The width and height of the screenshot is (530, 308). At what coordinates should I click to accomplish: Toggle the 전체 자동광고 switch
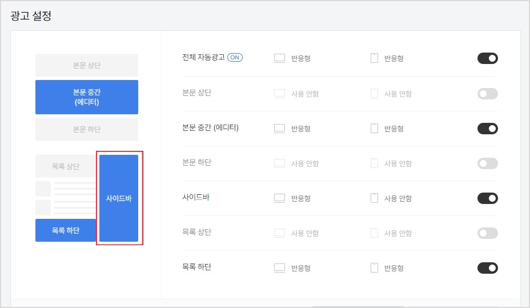coord(487,58)
